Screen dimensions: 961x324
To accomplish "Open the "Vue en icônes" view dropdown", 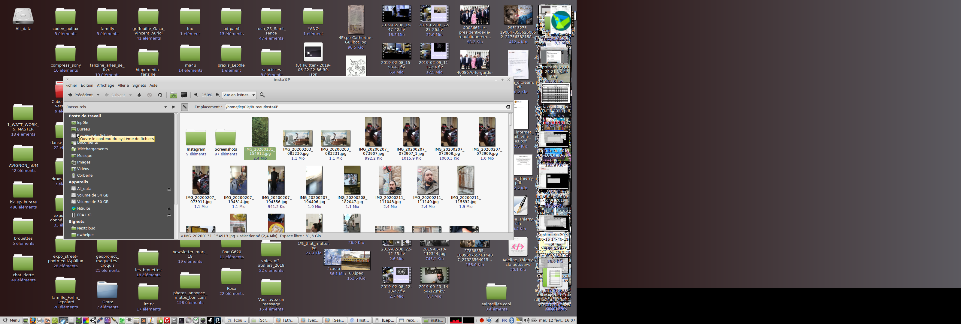I will pyautogui.click(x=239, y=95).
